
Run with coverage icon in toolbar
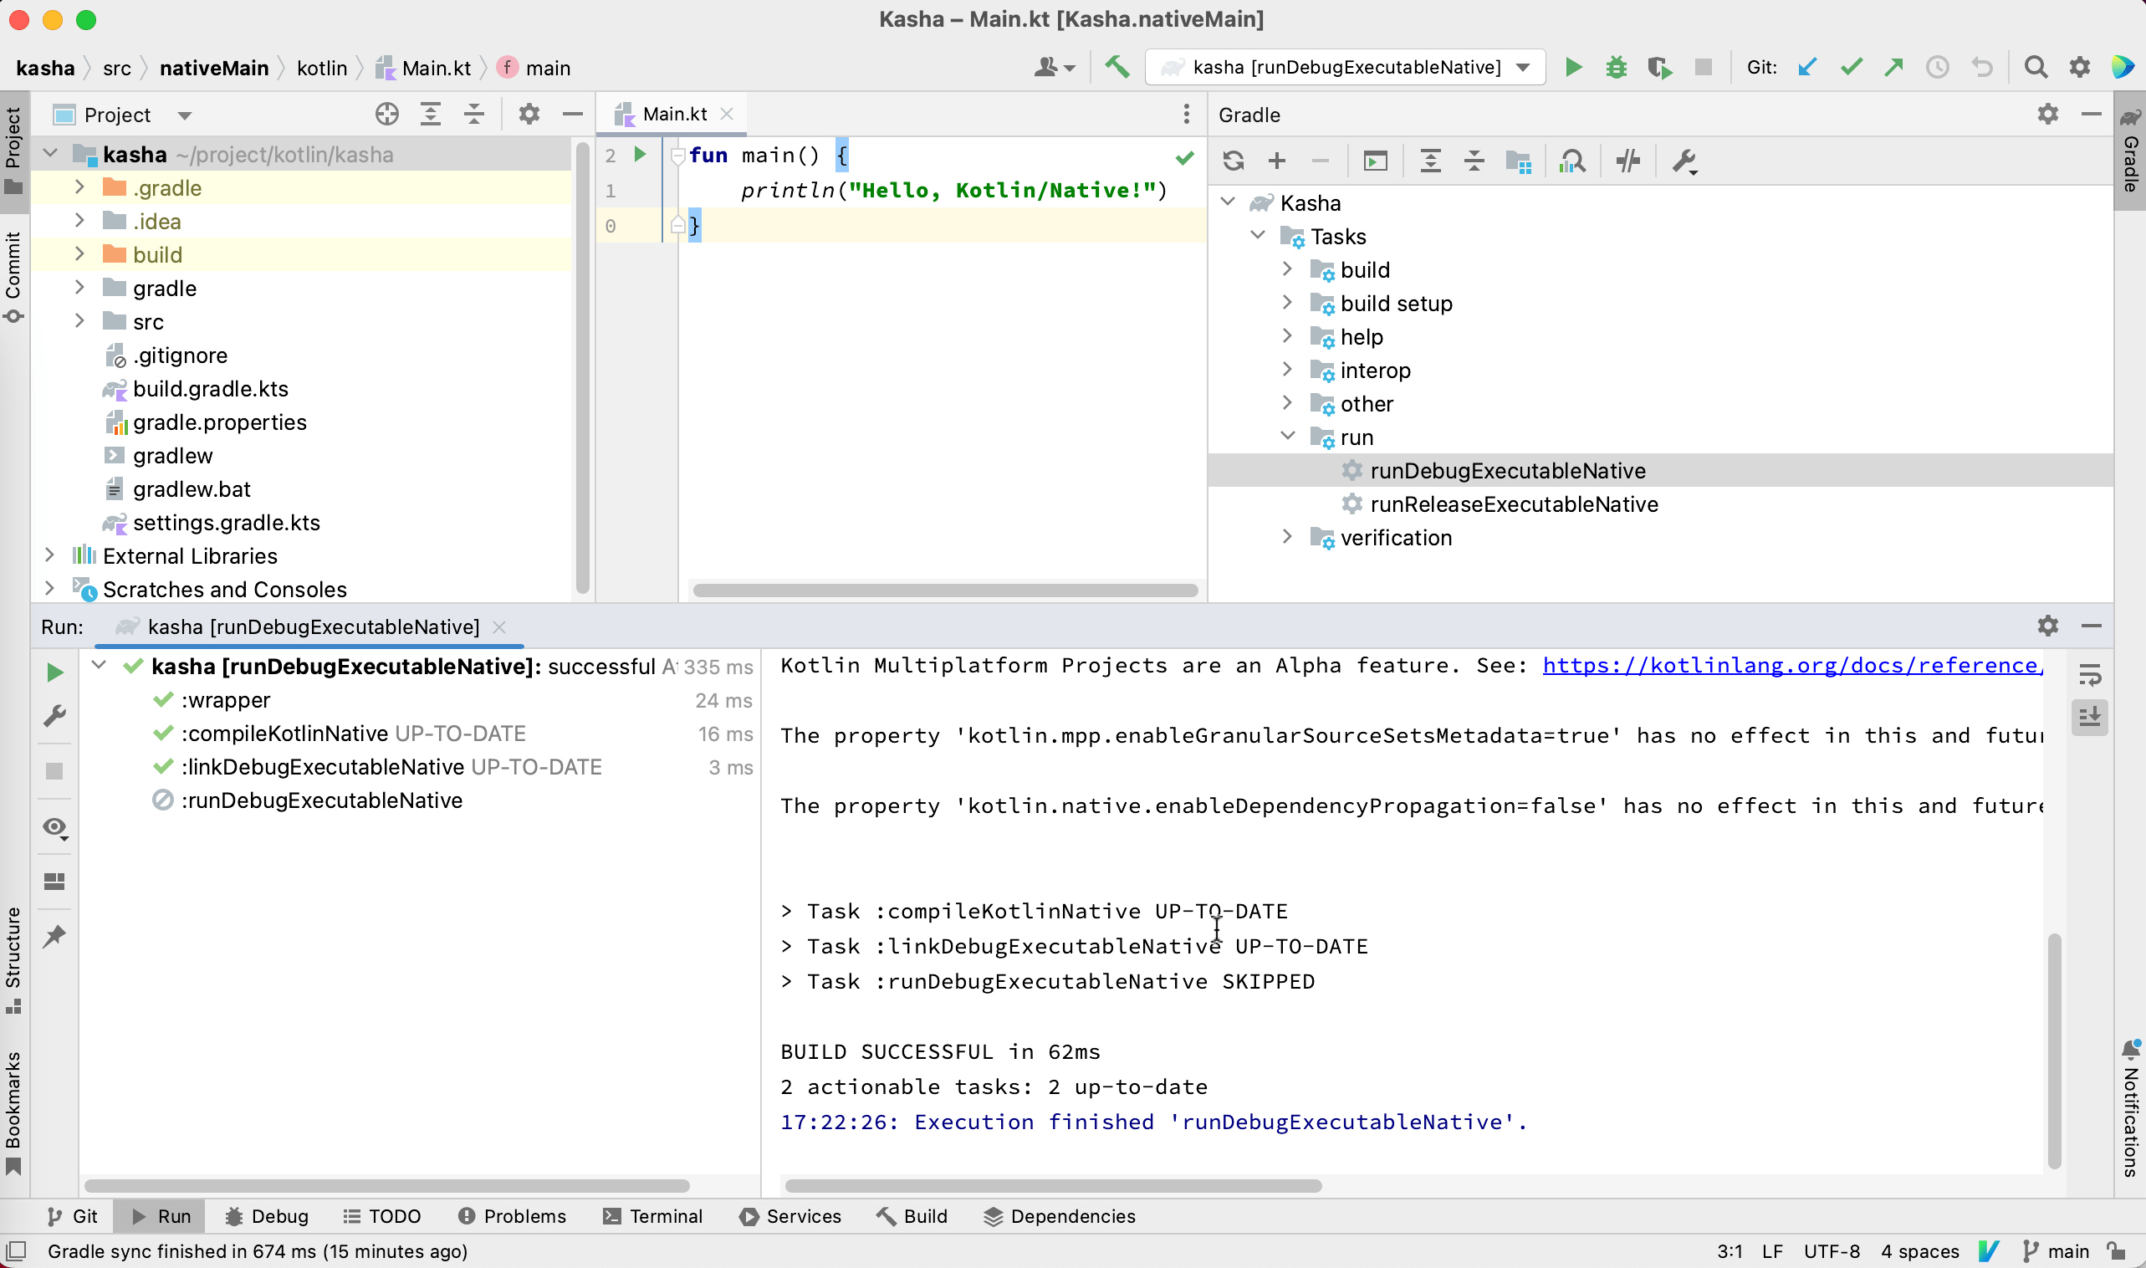(x=1659, y=67)
